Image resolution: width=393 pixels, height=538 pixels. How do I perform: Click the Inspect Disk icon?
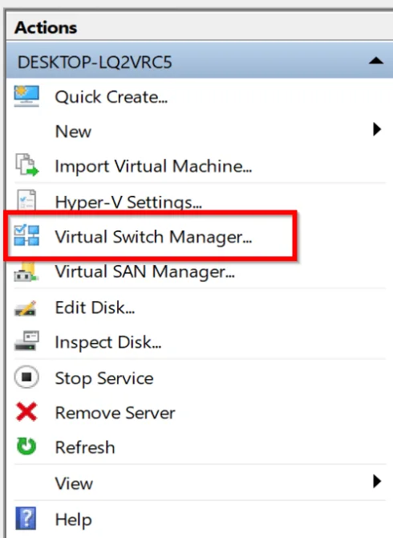pyautogui.click(x=26, y=340)
